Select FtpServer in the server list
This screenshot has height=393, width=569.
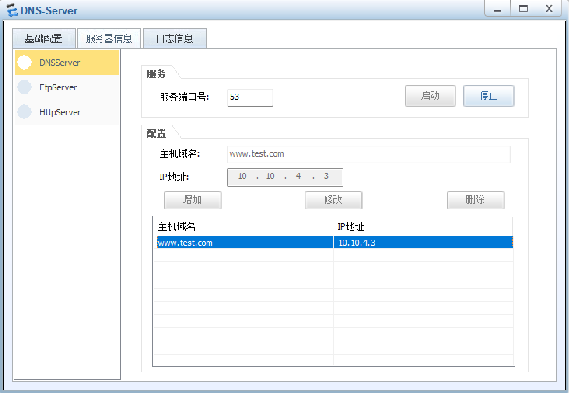click(58, 87)
